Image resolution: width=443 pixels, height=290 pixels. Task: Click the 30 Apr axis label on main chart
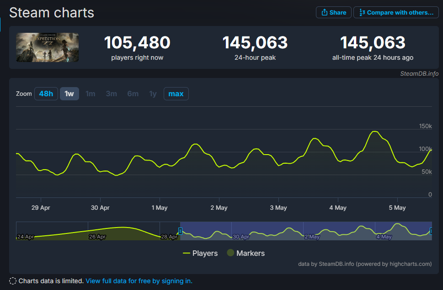(x=100, y=208)
